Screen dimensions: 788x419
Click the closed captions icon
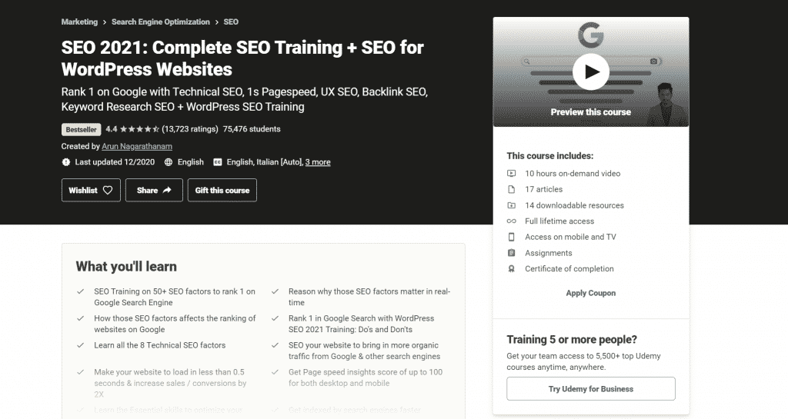click(218, 162)
